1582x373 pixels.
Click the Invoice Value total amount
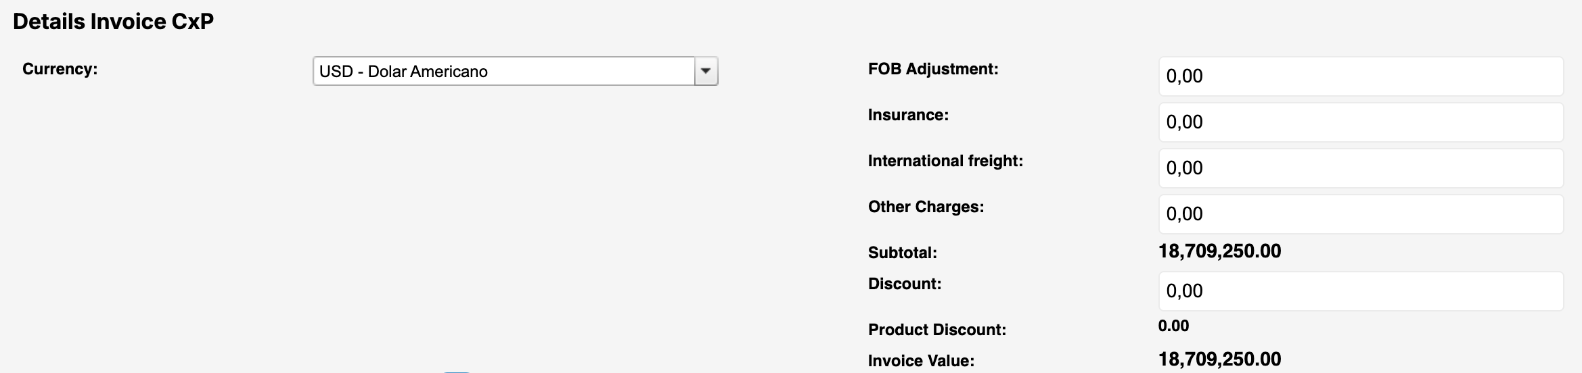(1219, 359)
